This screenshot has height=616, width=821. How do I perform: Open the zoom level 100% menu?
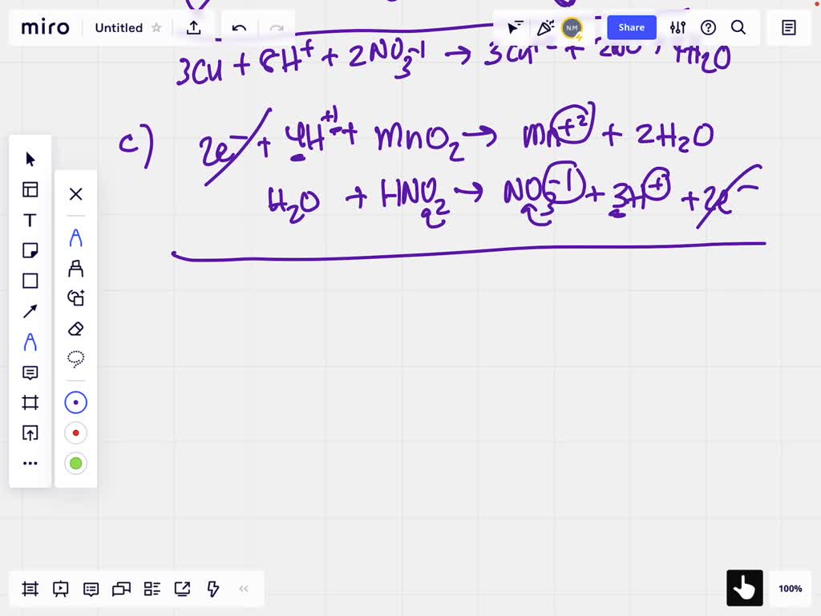tap(790, 588)
